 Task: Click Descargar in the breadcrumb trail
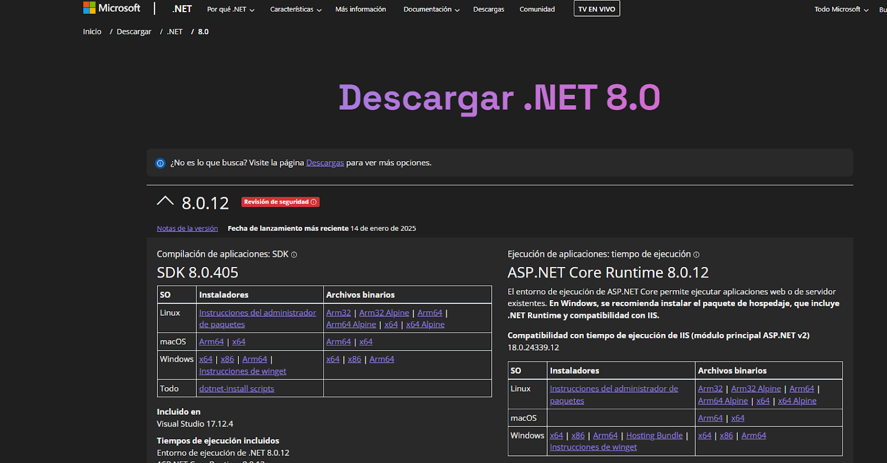click(134, 32)
